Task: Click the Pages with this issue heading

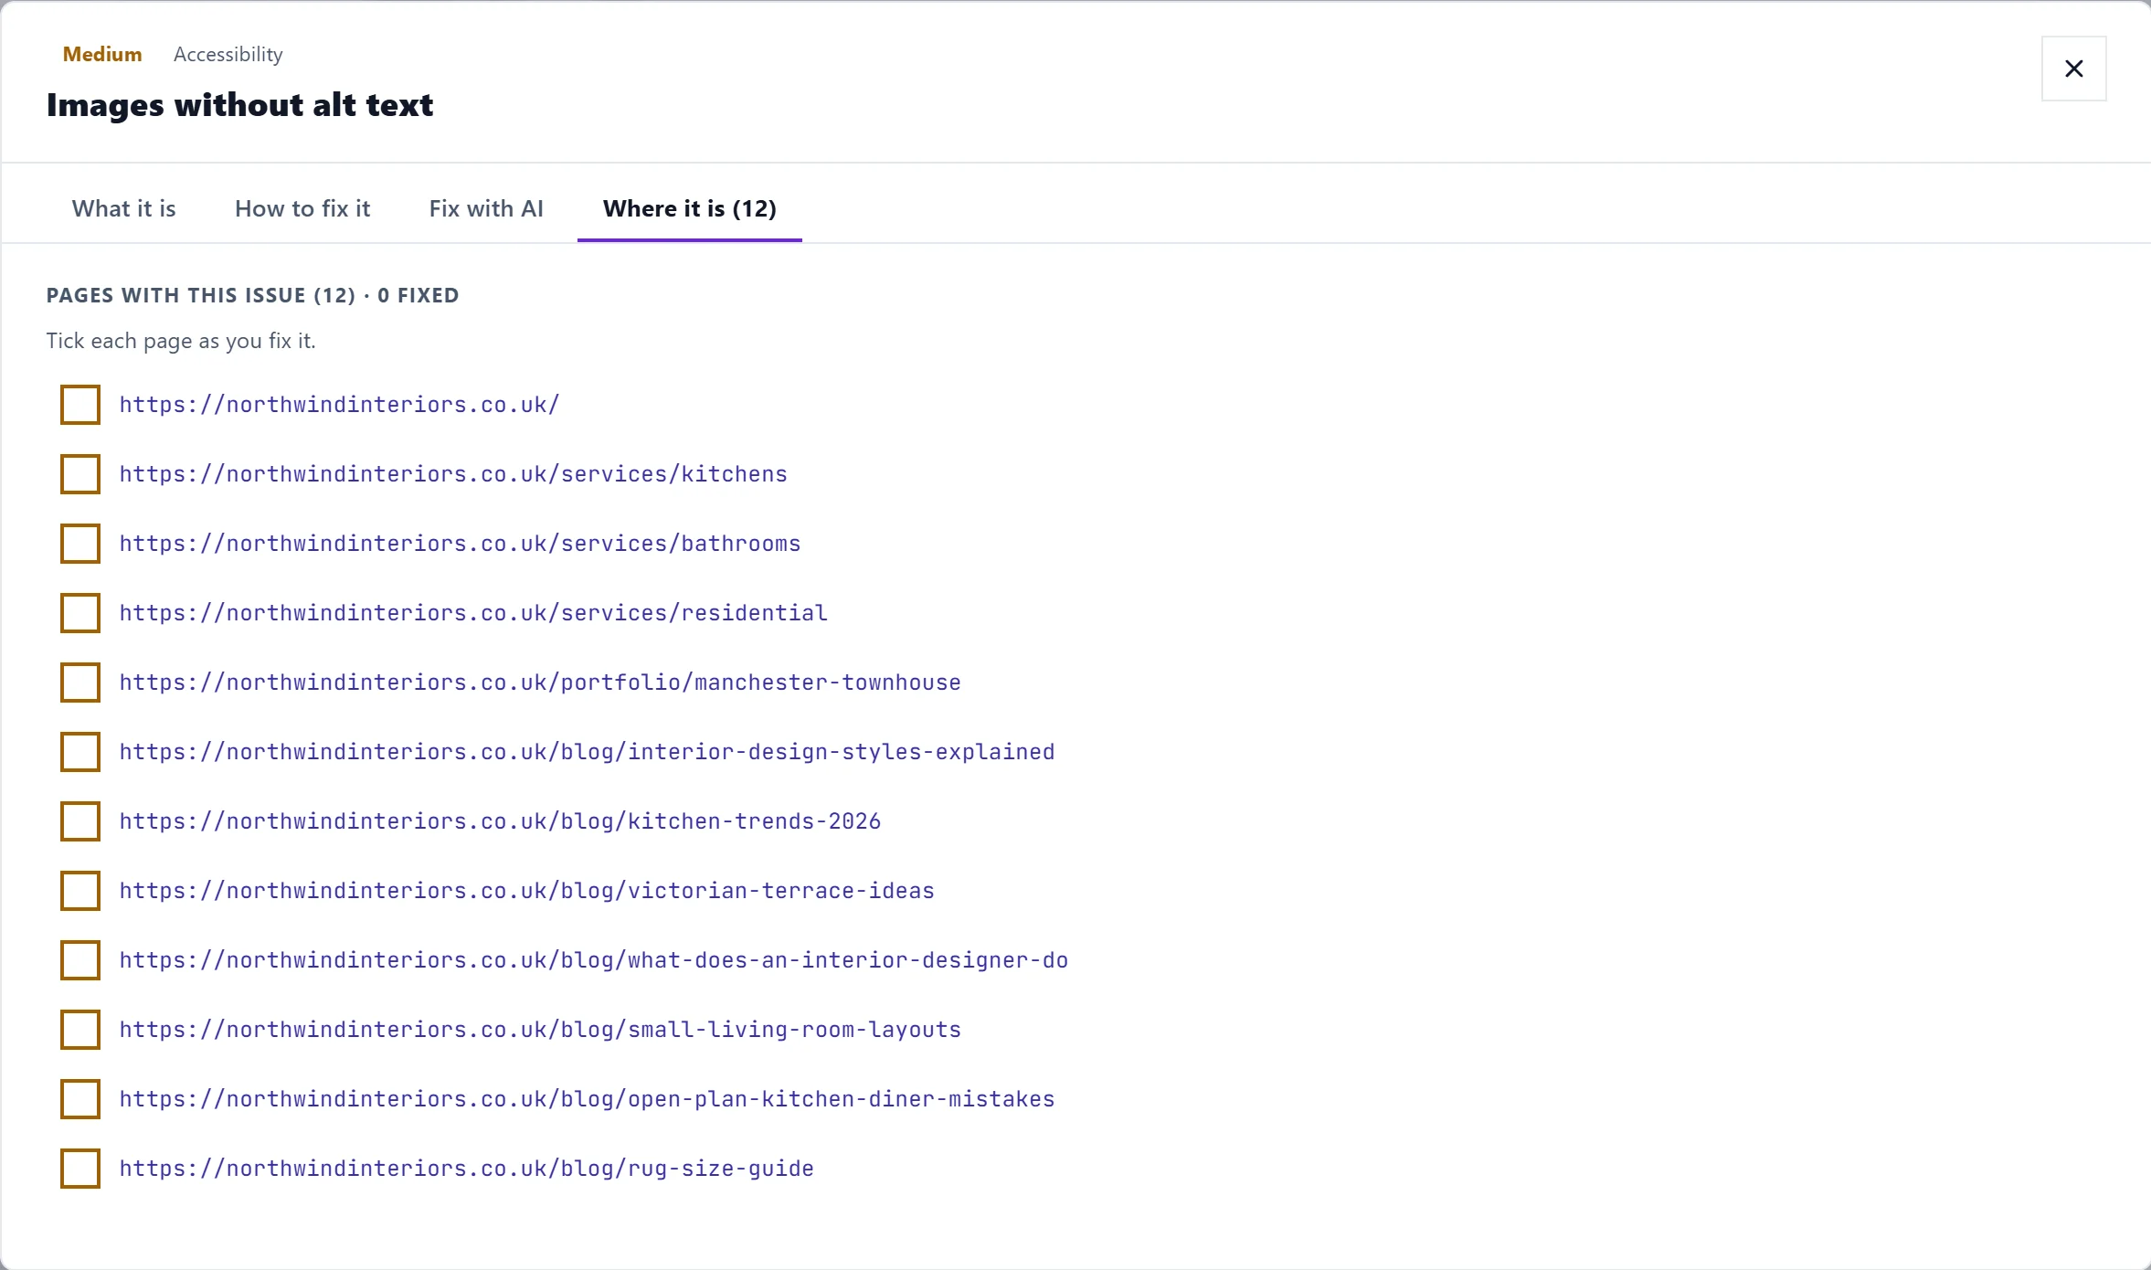Action: (x=252, y=295)
